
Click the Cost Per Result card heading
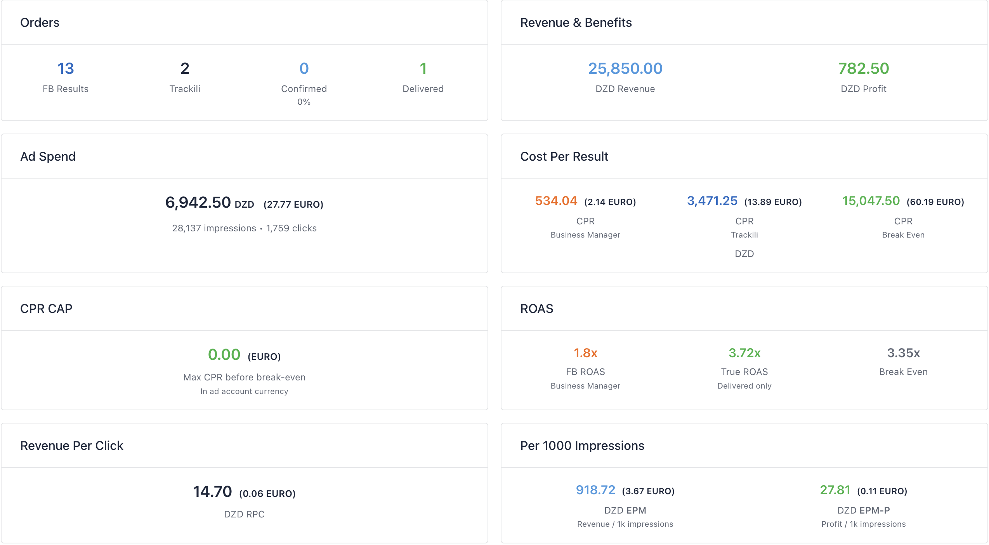pyautogui.click(x=564, y=156)
